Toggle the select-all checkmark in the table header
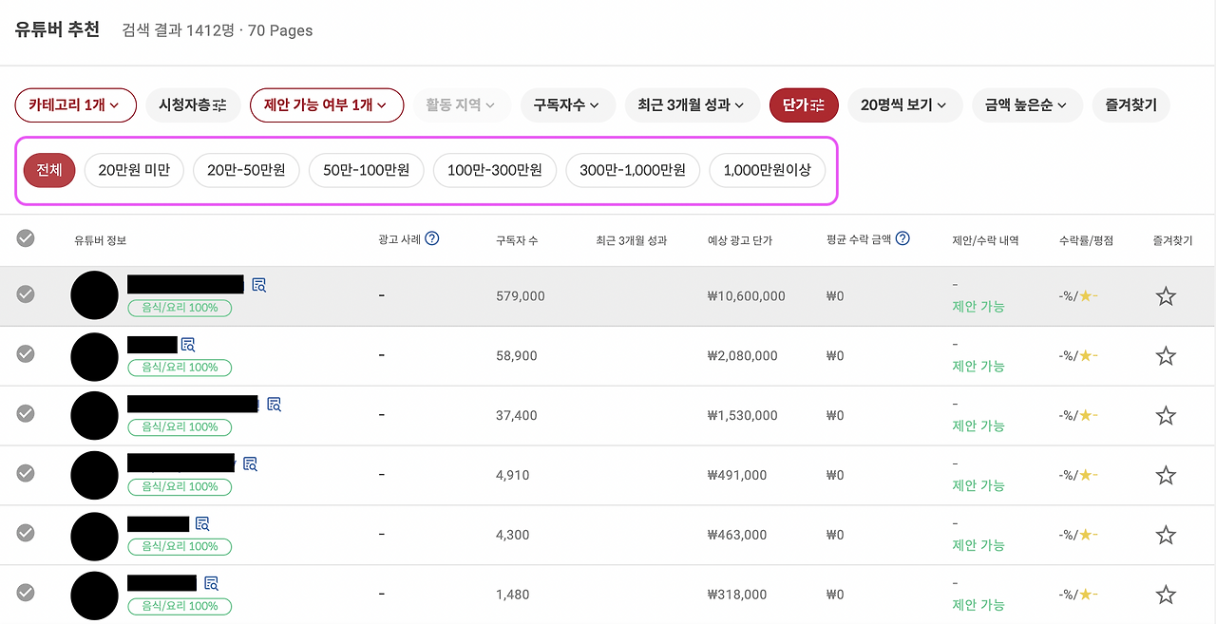Image resolution: width=1216 pixels, height=624 pixels. 26,239
